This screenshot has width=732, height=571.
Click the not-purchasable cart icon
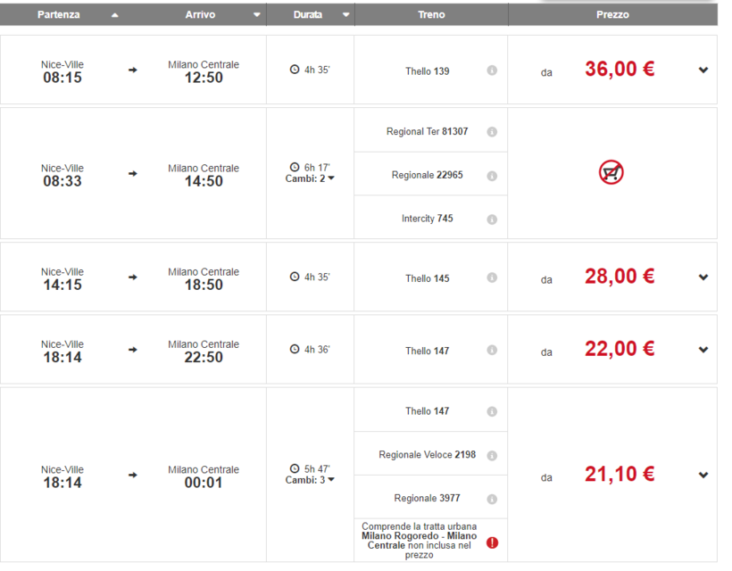pos(611,173)
